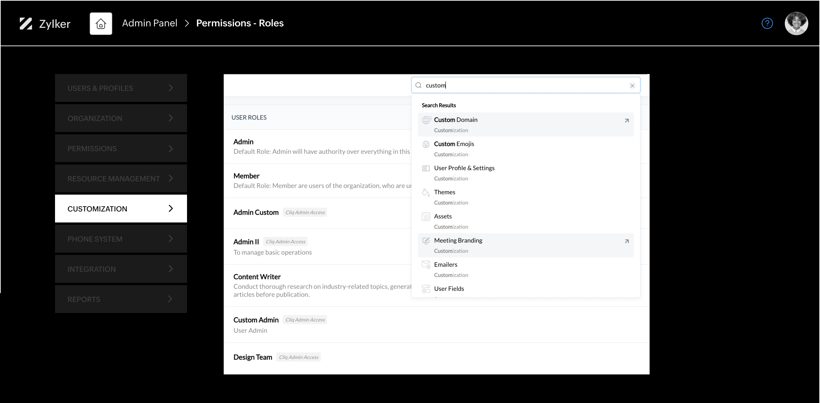The image size is (820, 403).
Task: Select the Admin Custom role entry
Action: (256, 212)
